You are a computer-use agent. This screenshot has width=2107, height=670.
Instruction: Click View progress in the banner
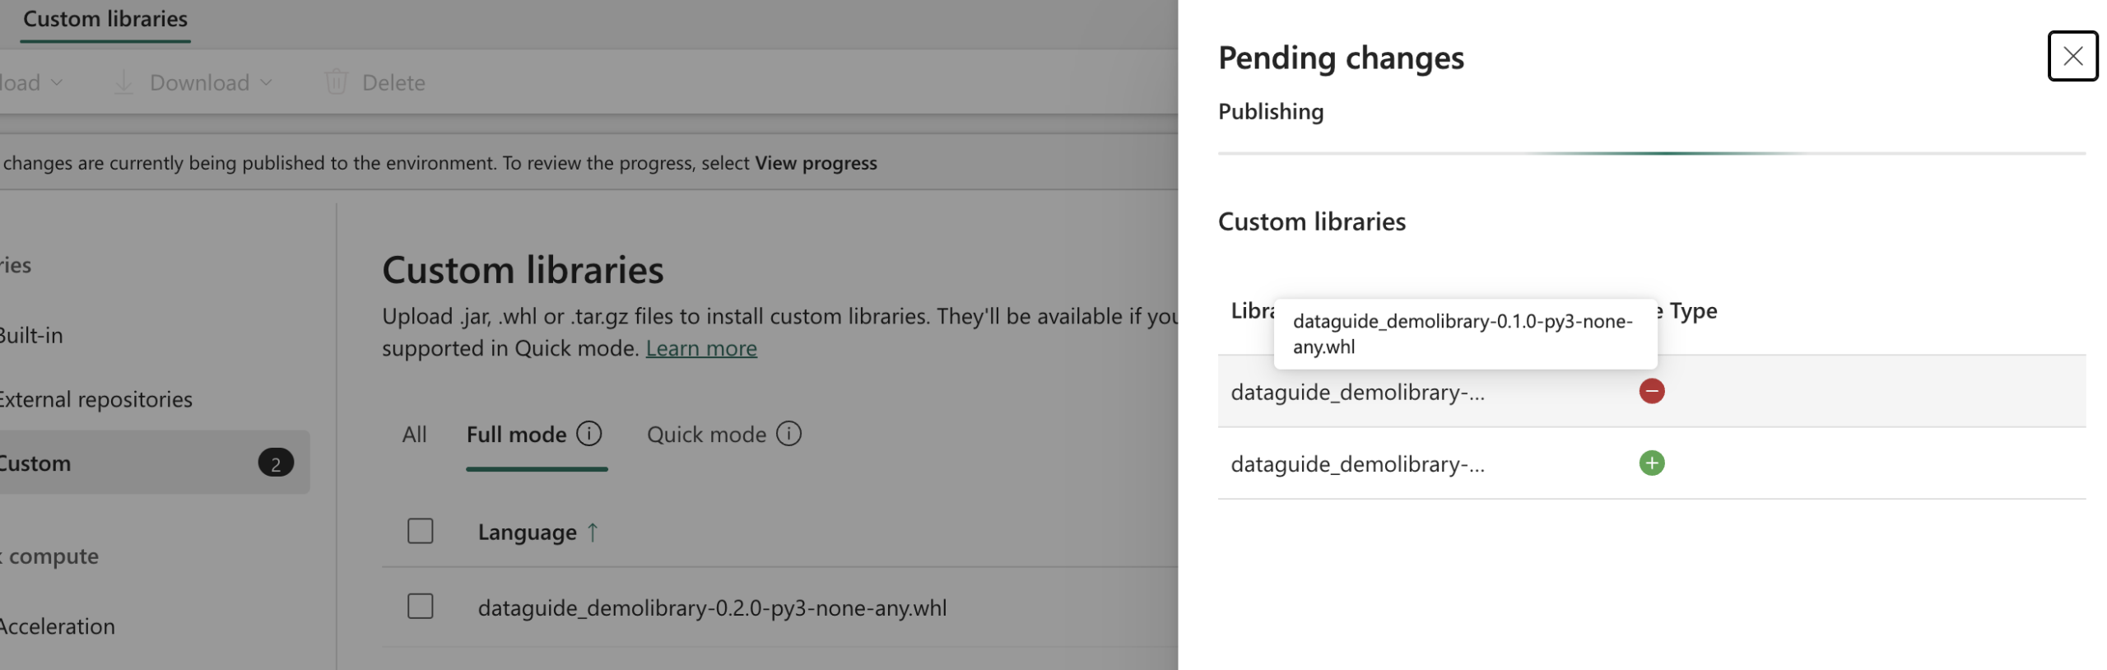816,163
